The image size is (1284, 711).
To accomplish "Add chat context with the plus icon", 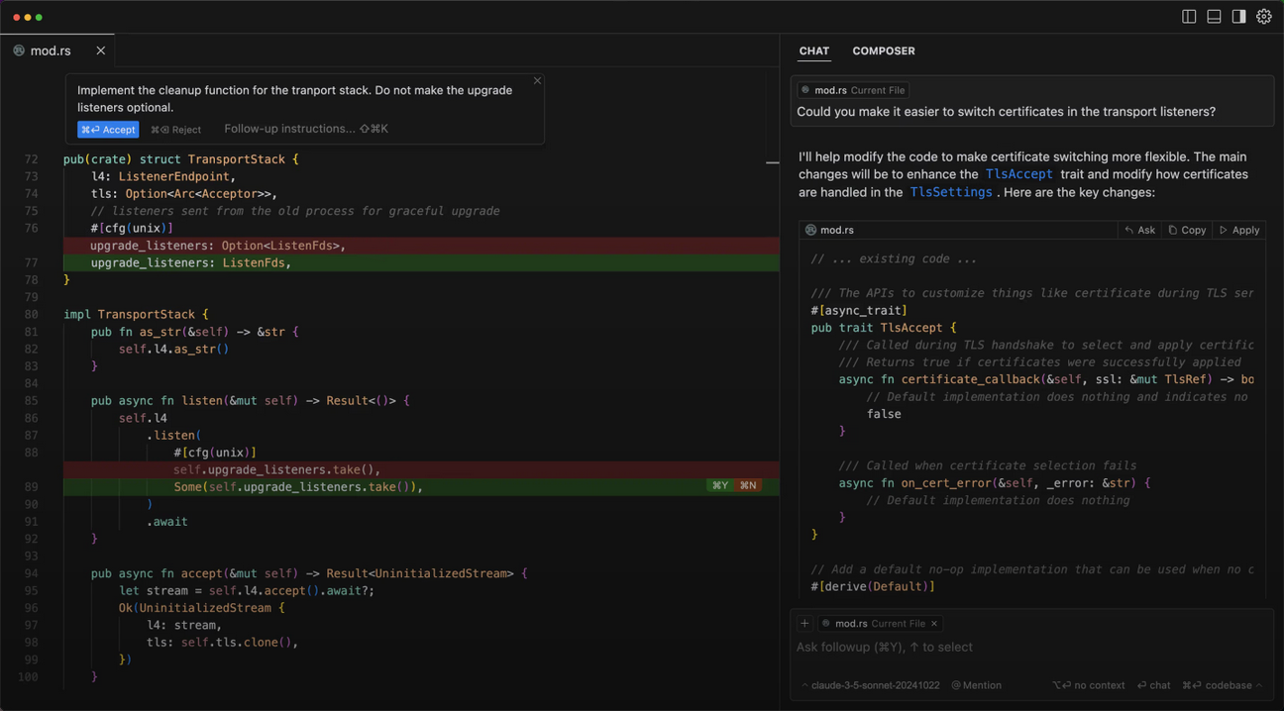I will 804,623.
